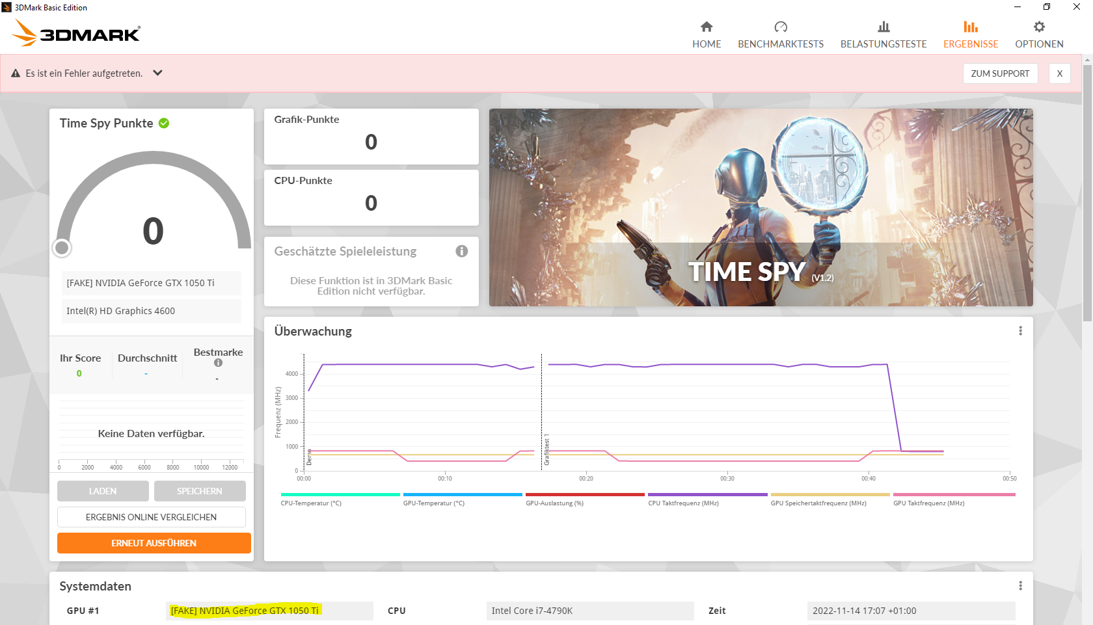1093x625 pixels.
Task: Dismiss the error banner with X
Action: click(1060, 73)
